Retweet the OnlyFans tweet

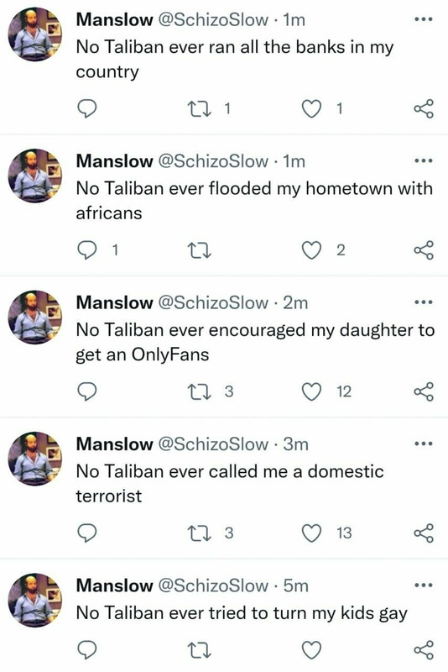point(200,391)
